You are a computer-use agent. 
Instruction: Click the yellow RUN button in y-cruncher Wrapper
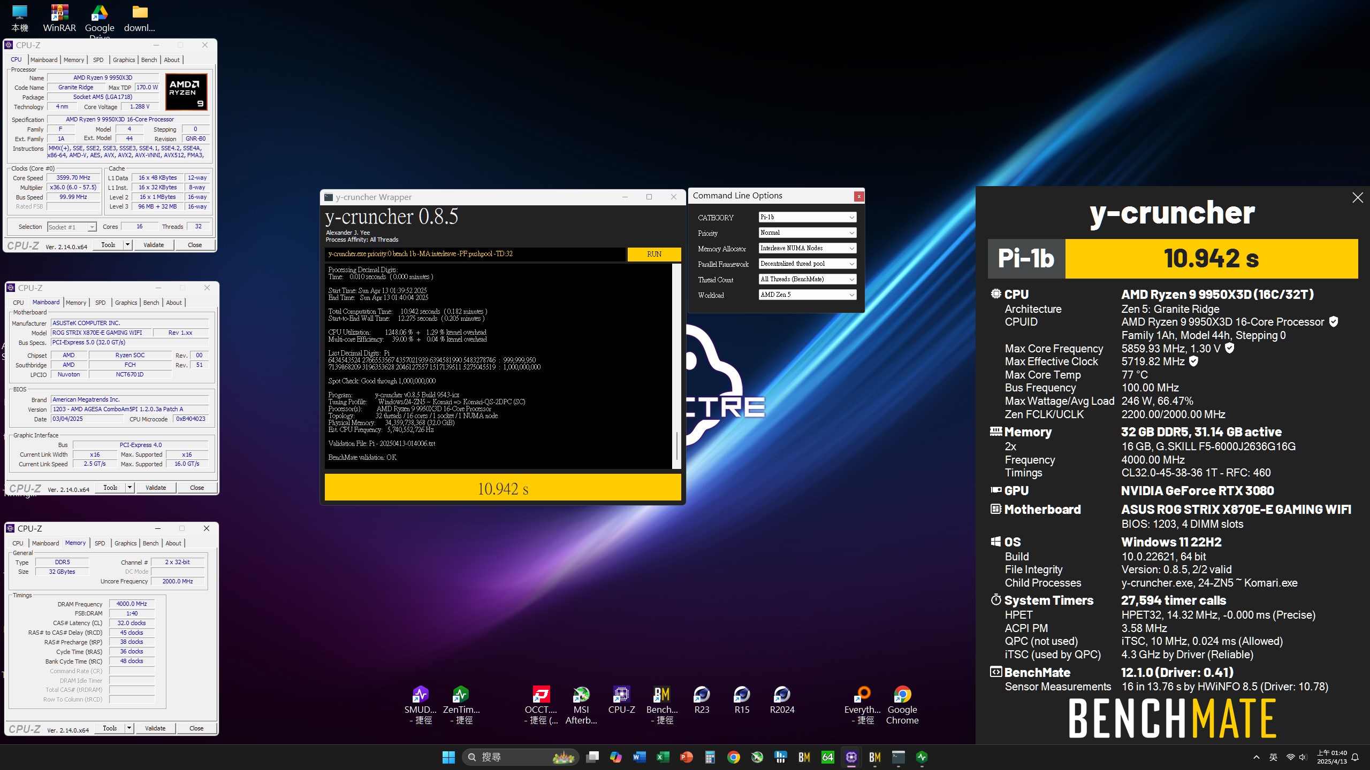click(x=654, y=254)
